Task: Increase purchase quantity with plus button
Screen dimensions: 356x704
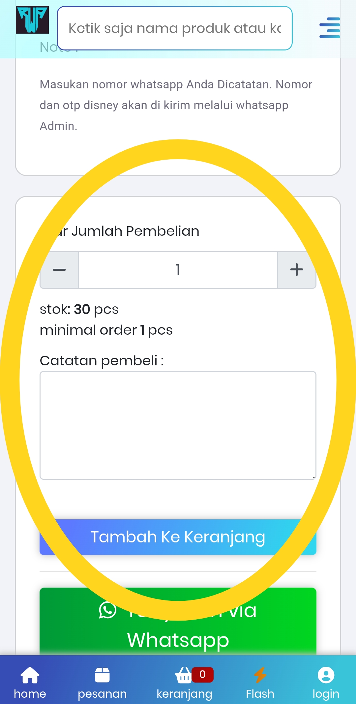Action: (x=296, y=270)
